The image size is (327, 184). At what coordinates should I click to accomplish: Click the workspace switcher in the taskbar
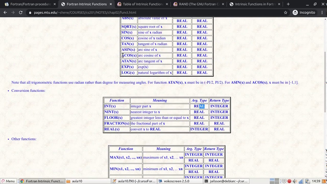(274, 181)
